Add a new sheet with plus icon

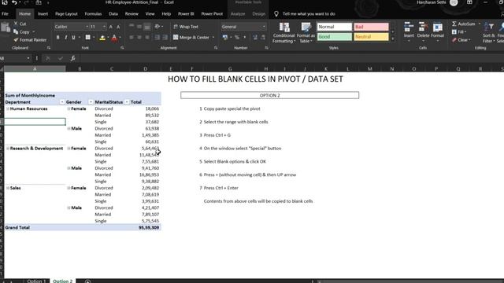[87, 281]
